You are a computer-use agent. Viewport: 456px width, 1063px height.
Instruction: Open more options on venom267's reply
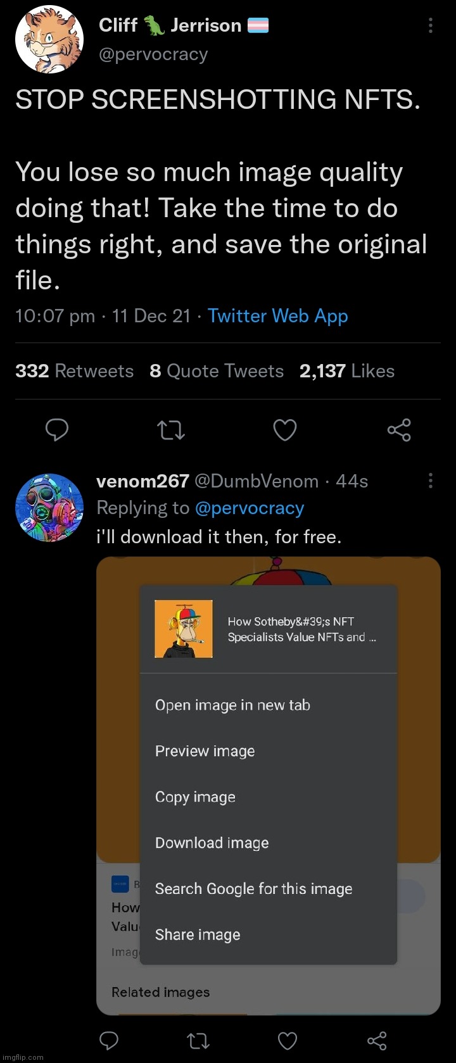point(431,481)
